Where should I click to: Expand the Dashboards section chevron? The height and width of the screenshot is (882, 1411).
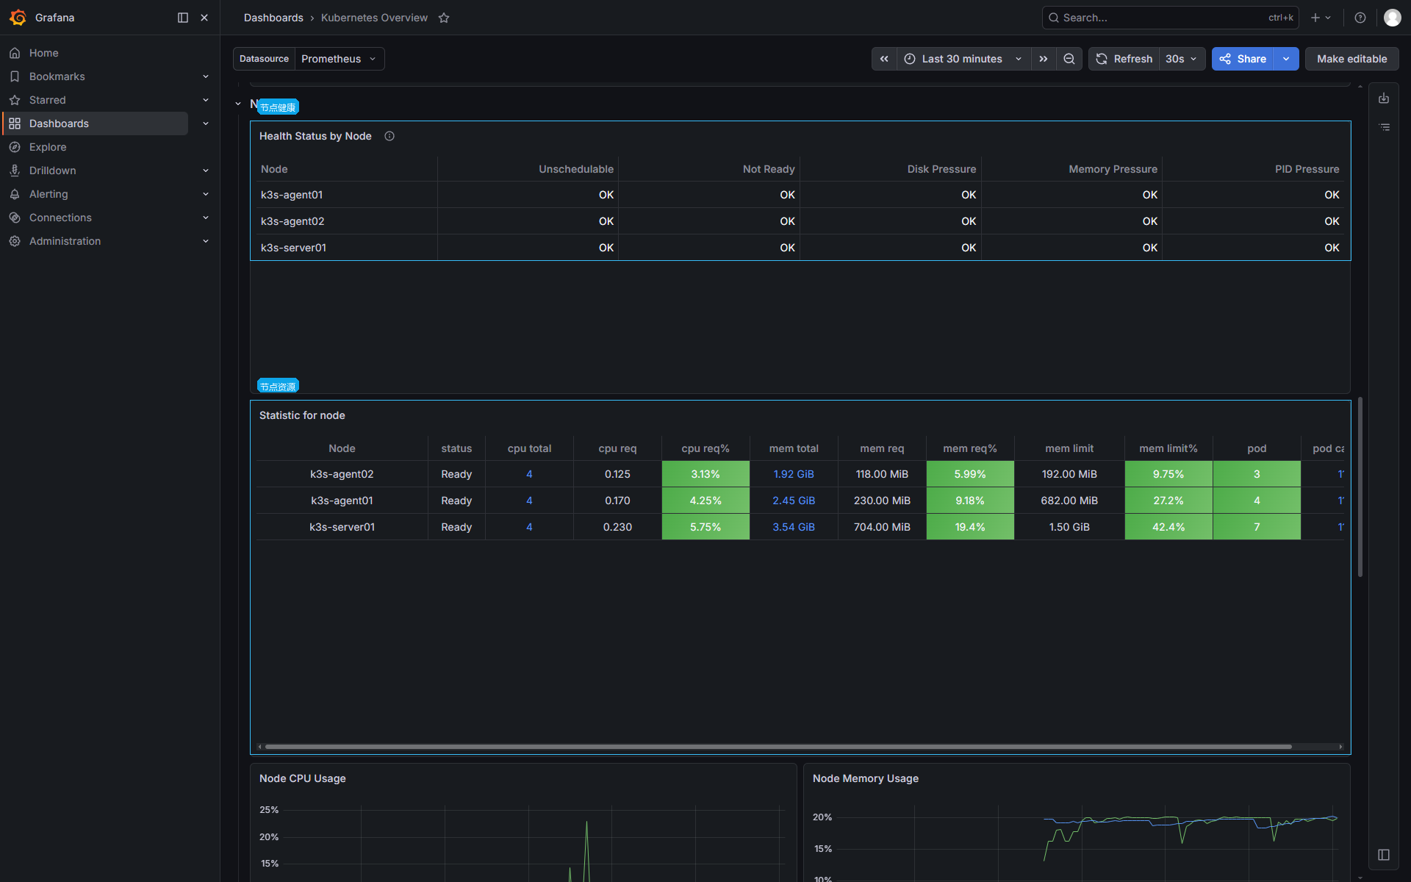tap(206, 123)
